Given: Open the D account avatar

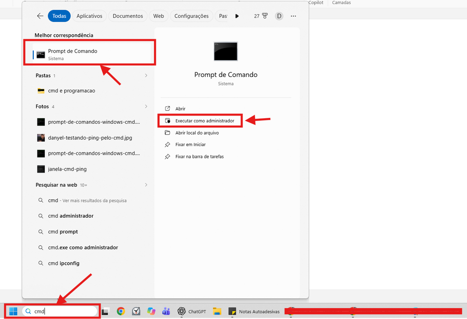Looking at the screenshot, I should [x=279, y=16].
